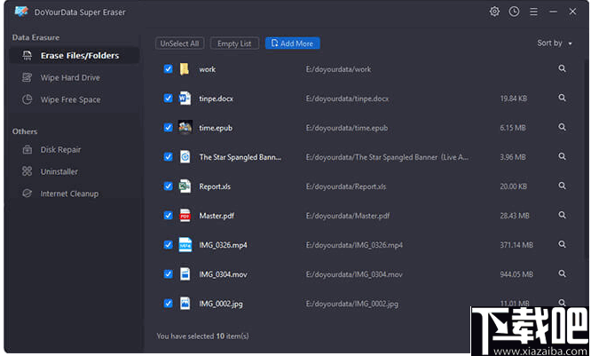The height and width of the screenshot is (356, 591).
Task: Click the Excel icon of Report.xls
Action: pos(185,186)
